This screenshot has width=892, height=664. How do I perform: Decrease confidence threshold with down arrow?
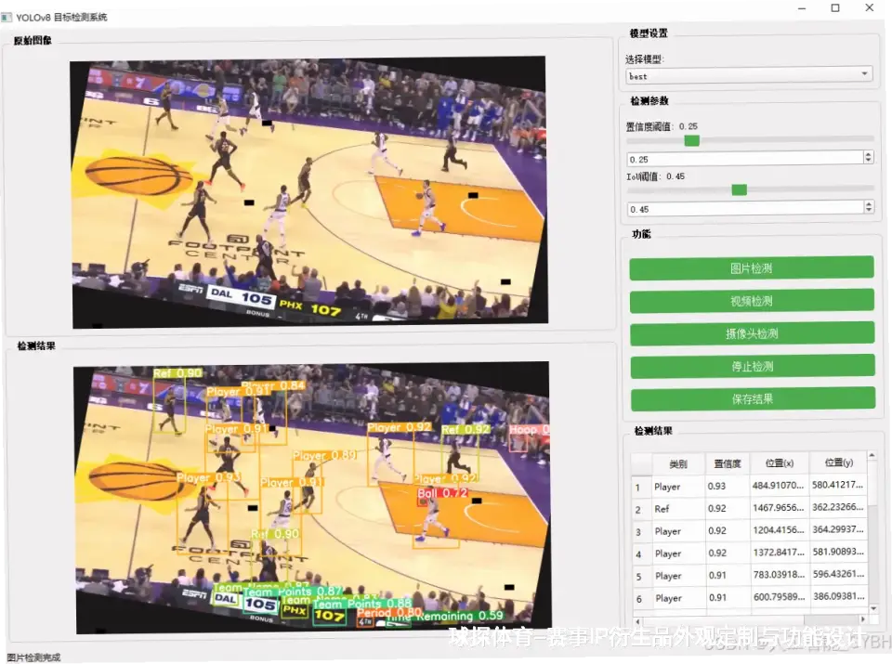(868, 162)
